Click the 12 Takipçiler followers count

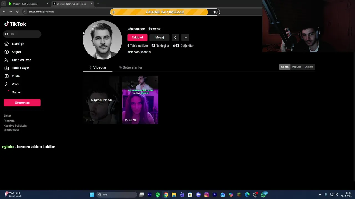(x=160, y=46)
